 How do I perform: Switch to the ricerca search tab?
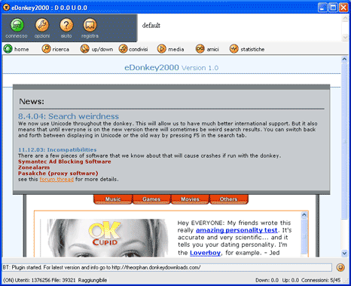click(56, 49)
